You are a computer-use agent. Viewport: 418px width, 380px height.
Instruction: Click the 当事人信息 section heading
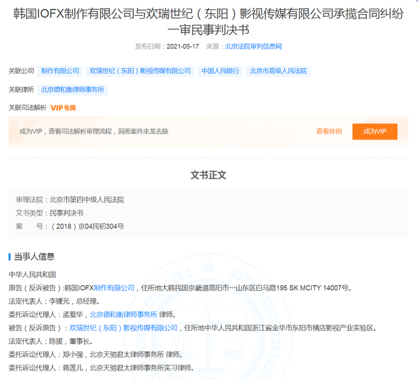point(34,256)
